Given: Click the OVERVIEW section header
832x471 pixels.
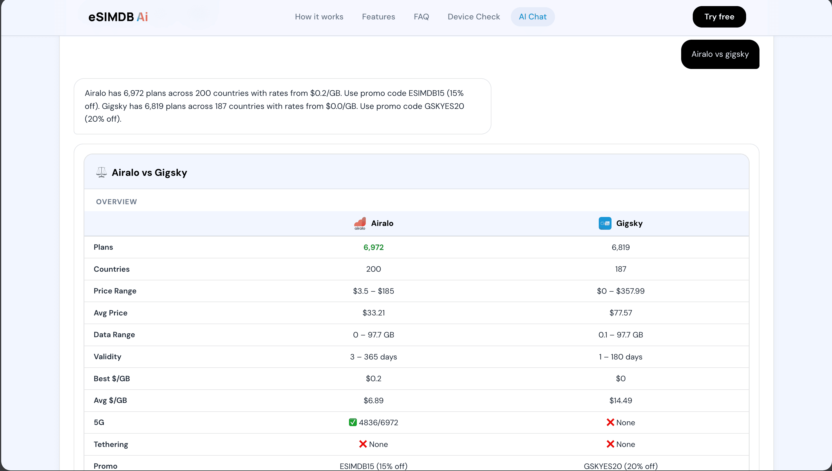Looking at the screenshot, I should tap(116, 201).
